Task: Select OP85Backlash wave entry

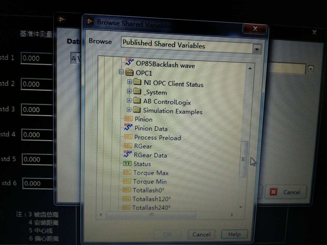Action: [x=165, y=64]
